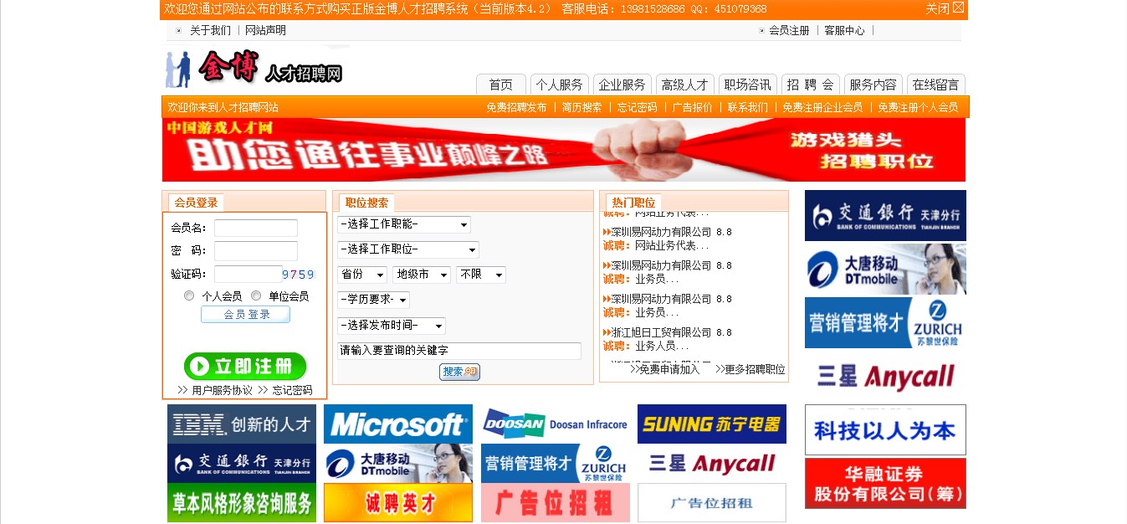Viewport: 1127px width, 524px height.
Task: Open the 关于我们 link
Action: pyautogui.click(x=210, y=30)
